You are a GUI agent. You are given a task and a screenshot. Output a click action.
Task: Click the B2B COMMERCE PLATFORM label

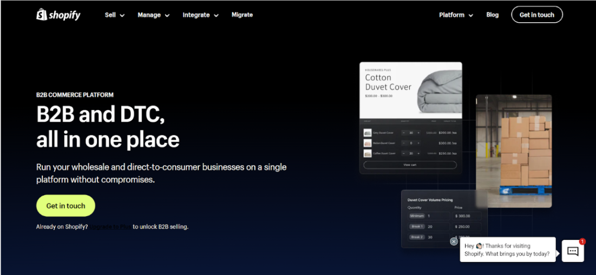tap(75, 95)
